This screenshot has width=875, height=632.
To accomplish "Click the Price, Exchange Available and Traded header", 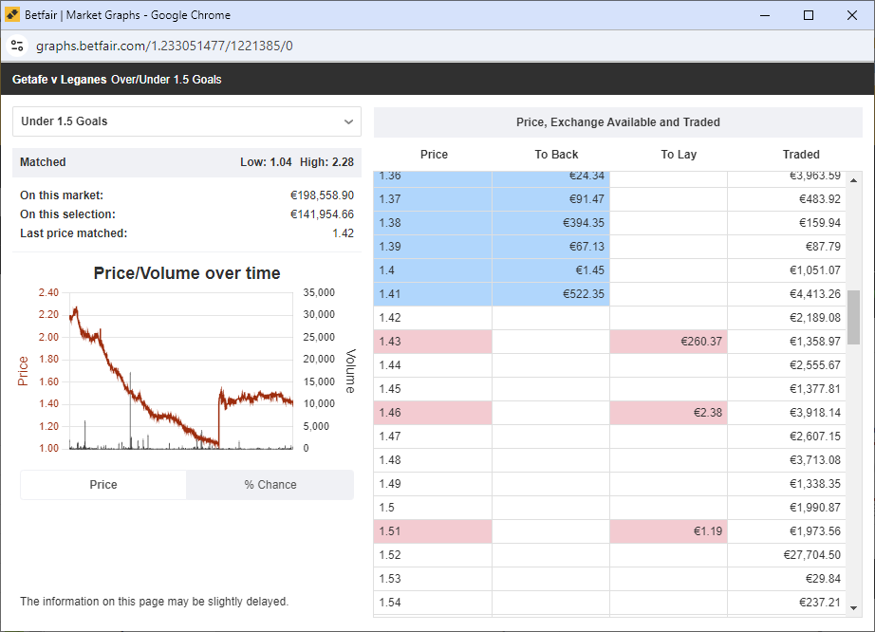I will (618, 122).
